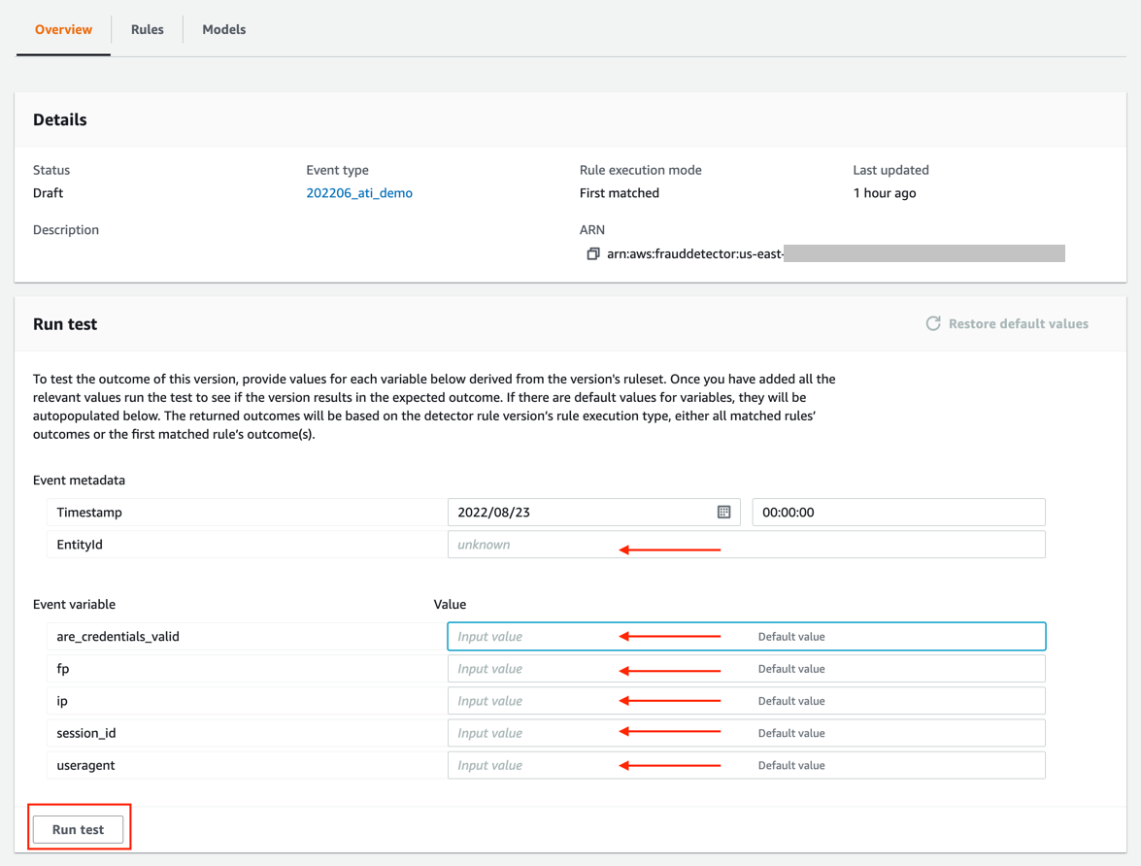
Task: Open the Timestamp calendar picker icon
Action: 723,512
